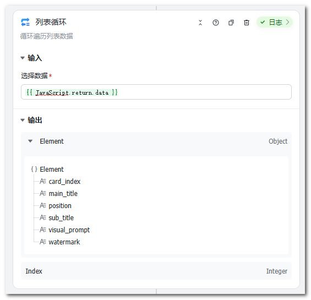The height and width of the screenshot is (300, 311).
Task: Open the 日志 log button
Action: coord(275,22)
